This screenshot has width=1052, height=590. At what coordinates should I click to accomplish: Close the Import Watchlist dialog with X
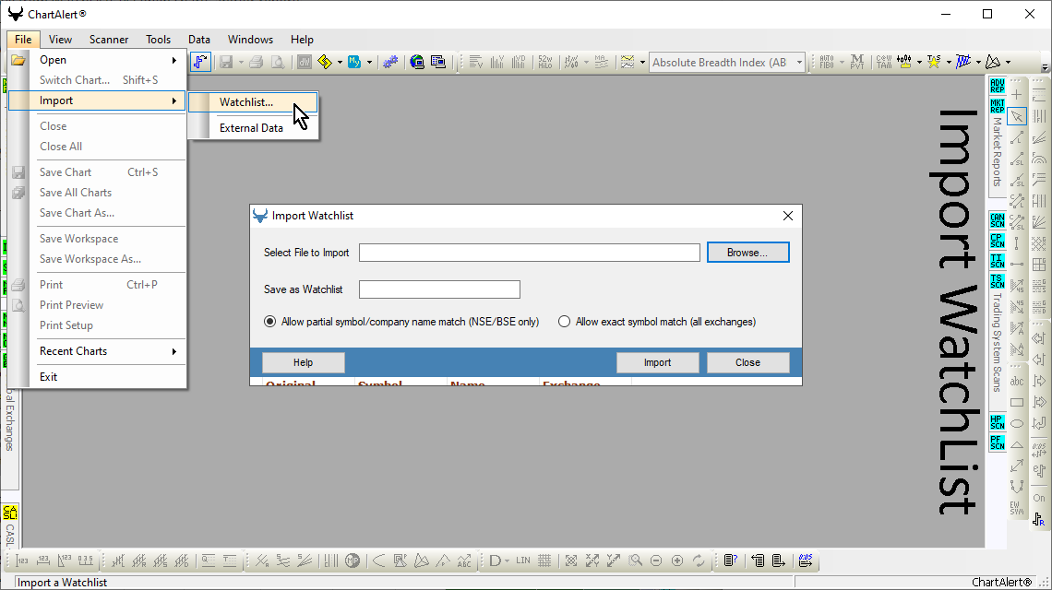[x=788, y=216]
